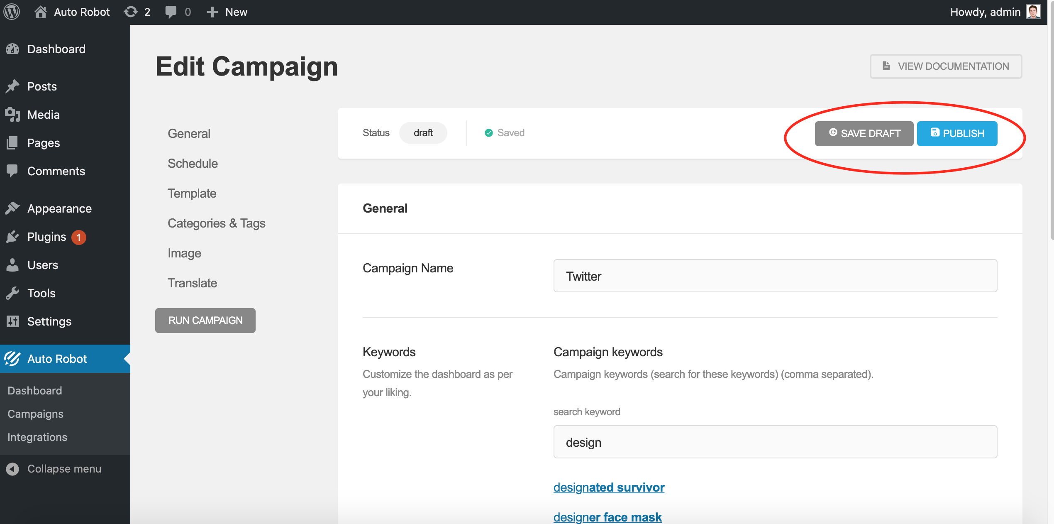1054x524 pixels.
Task: Open View Documentation
Action: [946, 66]
